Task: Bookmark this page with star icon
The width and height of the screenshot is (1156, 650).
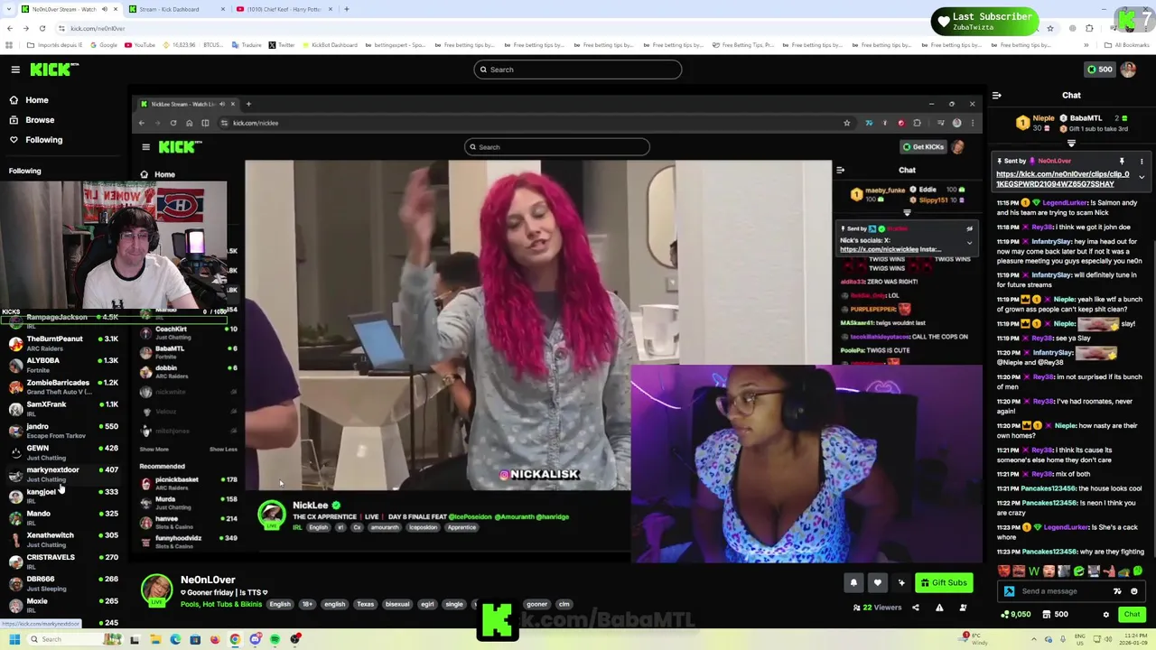Action: coord(1049,28)
